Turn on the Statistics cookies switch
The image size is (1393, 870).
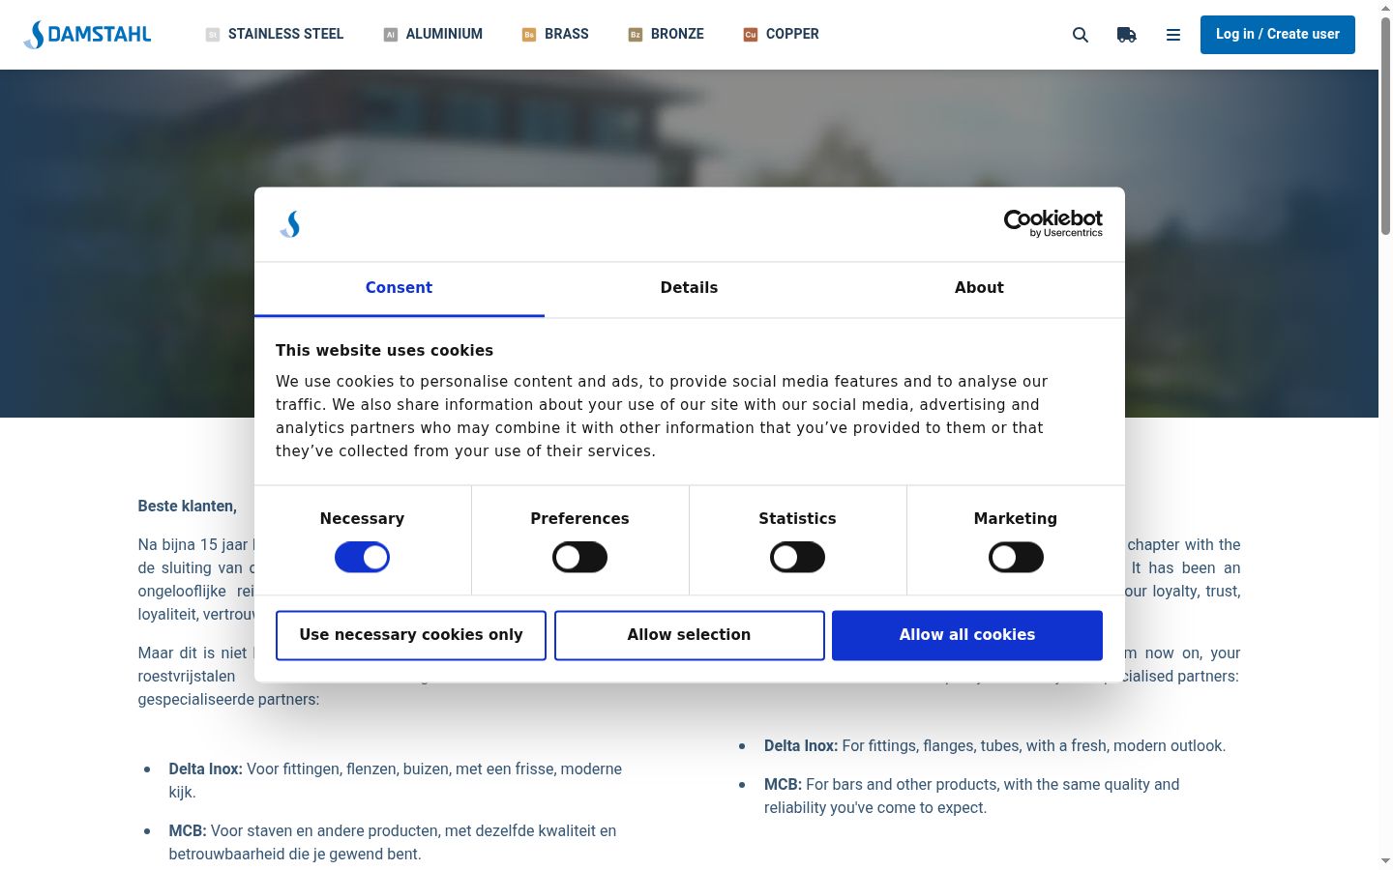click(797, 558)
